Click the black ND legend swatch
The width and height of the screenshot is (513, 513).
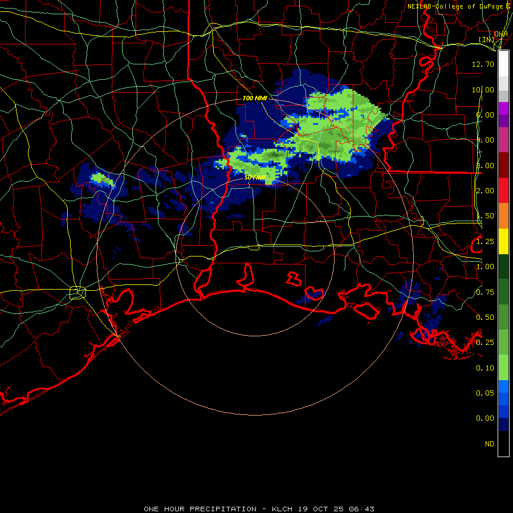503,443
